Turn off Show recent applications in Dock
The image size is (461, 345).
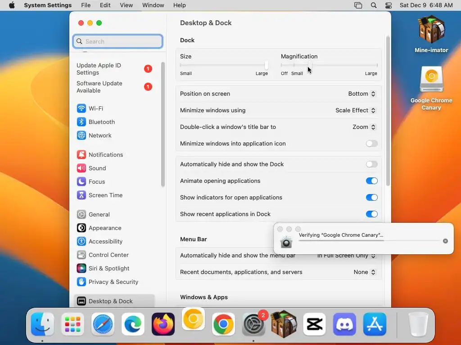point(371,214)
